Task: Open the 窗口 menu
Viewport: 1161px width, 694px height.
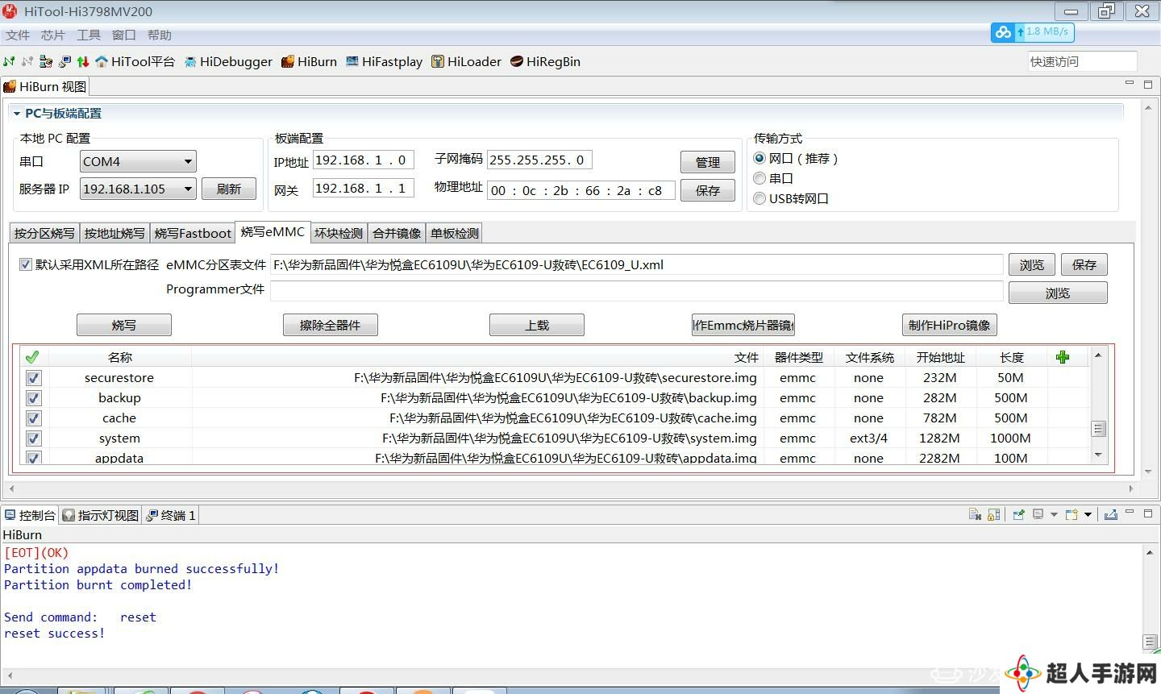Action: click(x=124, y=35)
